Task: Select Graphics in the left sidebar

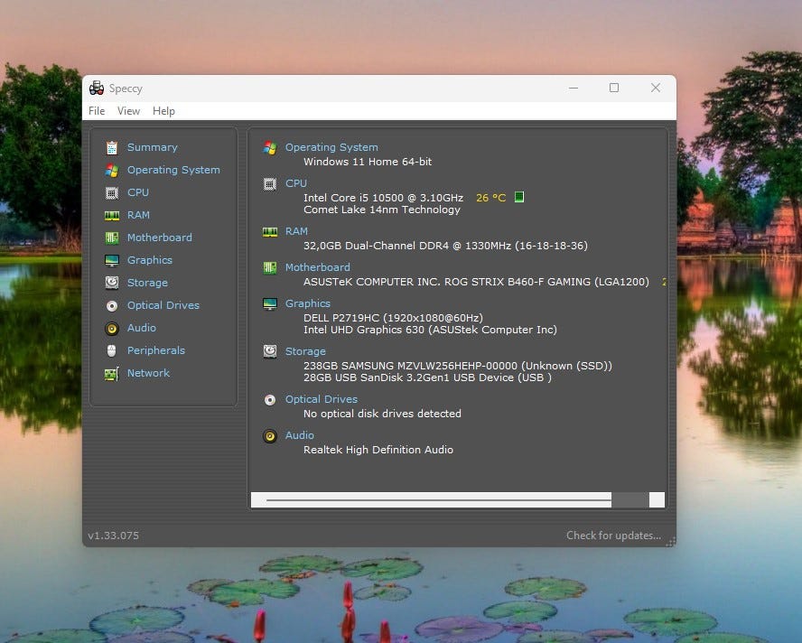Action: 149,260
